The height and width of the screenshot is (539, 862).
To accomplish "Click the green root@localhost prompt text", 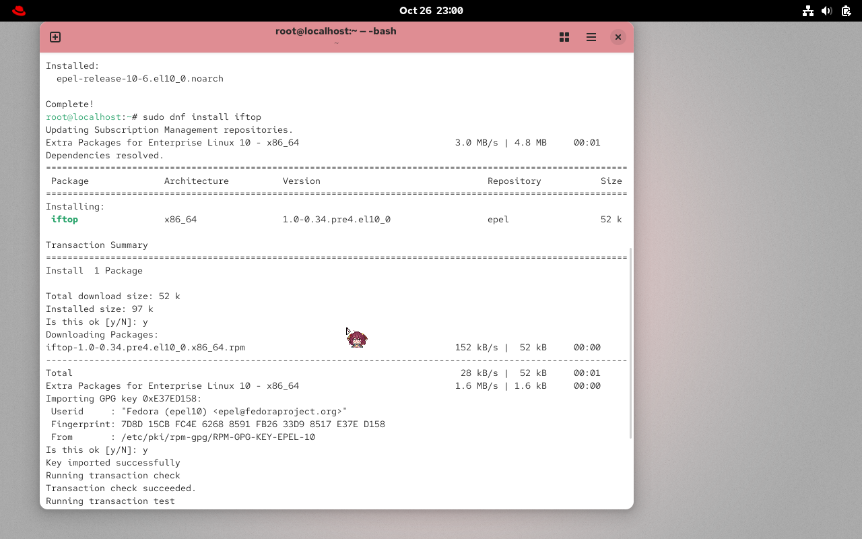I will tap(83, 117).
